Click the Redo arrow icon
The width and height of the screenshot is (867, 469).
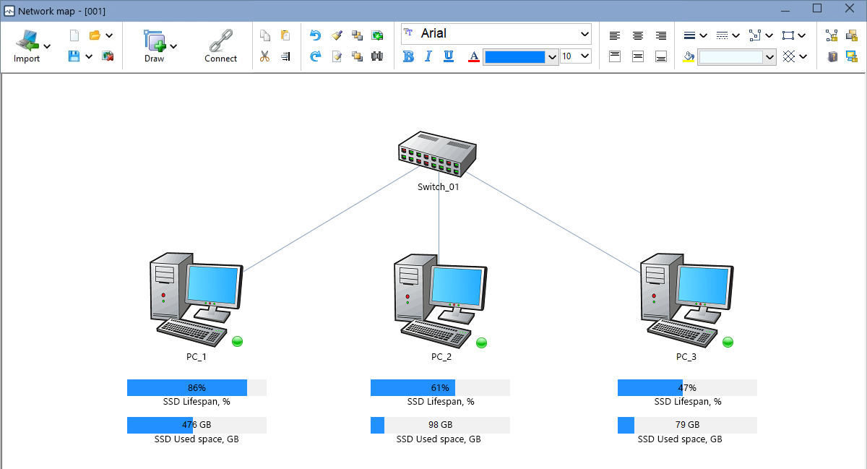click(315, 56)
